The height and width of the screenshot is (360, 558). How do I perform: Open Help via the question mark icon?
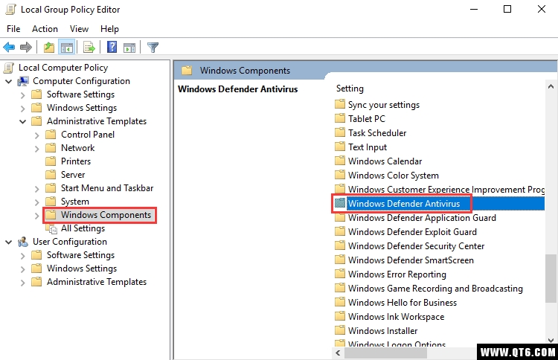tap(112, 47)
